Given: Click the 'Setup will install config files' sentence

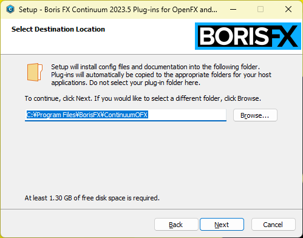Looking at the screenshot, I should (155, 67).
